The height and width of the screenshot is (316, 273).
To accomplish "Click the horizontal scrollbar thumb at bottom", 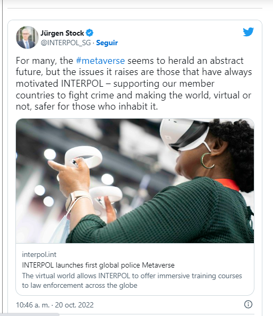I will coord(30,314).
